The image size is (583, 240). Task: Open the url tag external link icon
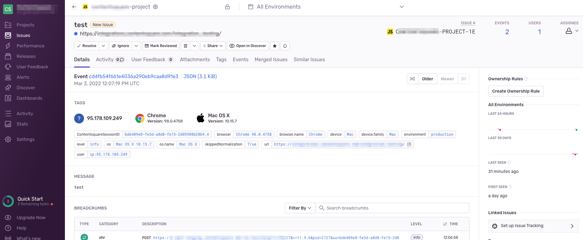pos(409,144)
